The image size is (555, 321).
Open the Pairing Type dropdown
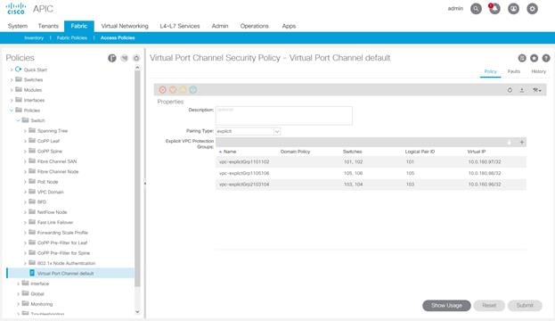tap(277, 131)
